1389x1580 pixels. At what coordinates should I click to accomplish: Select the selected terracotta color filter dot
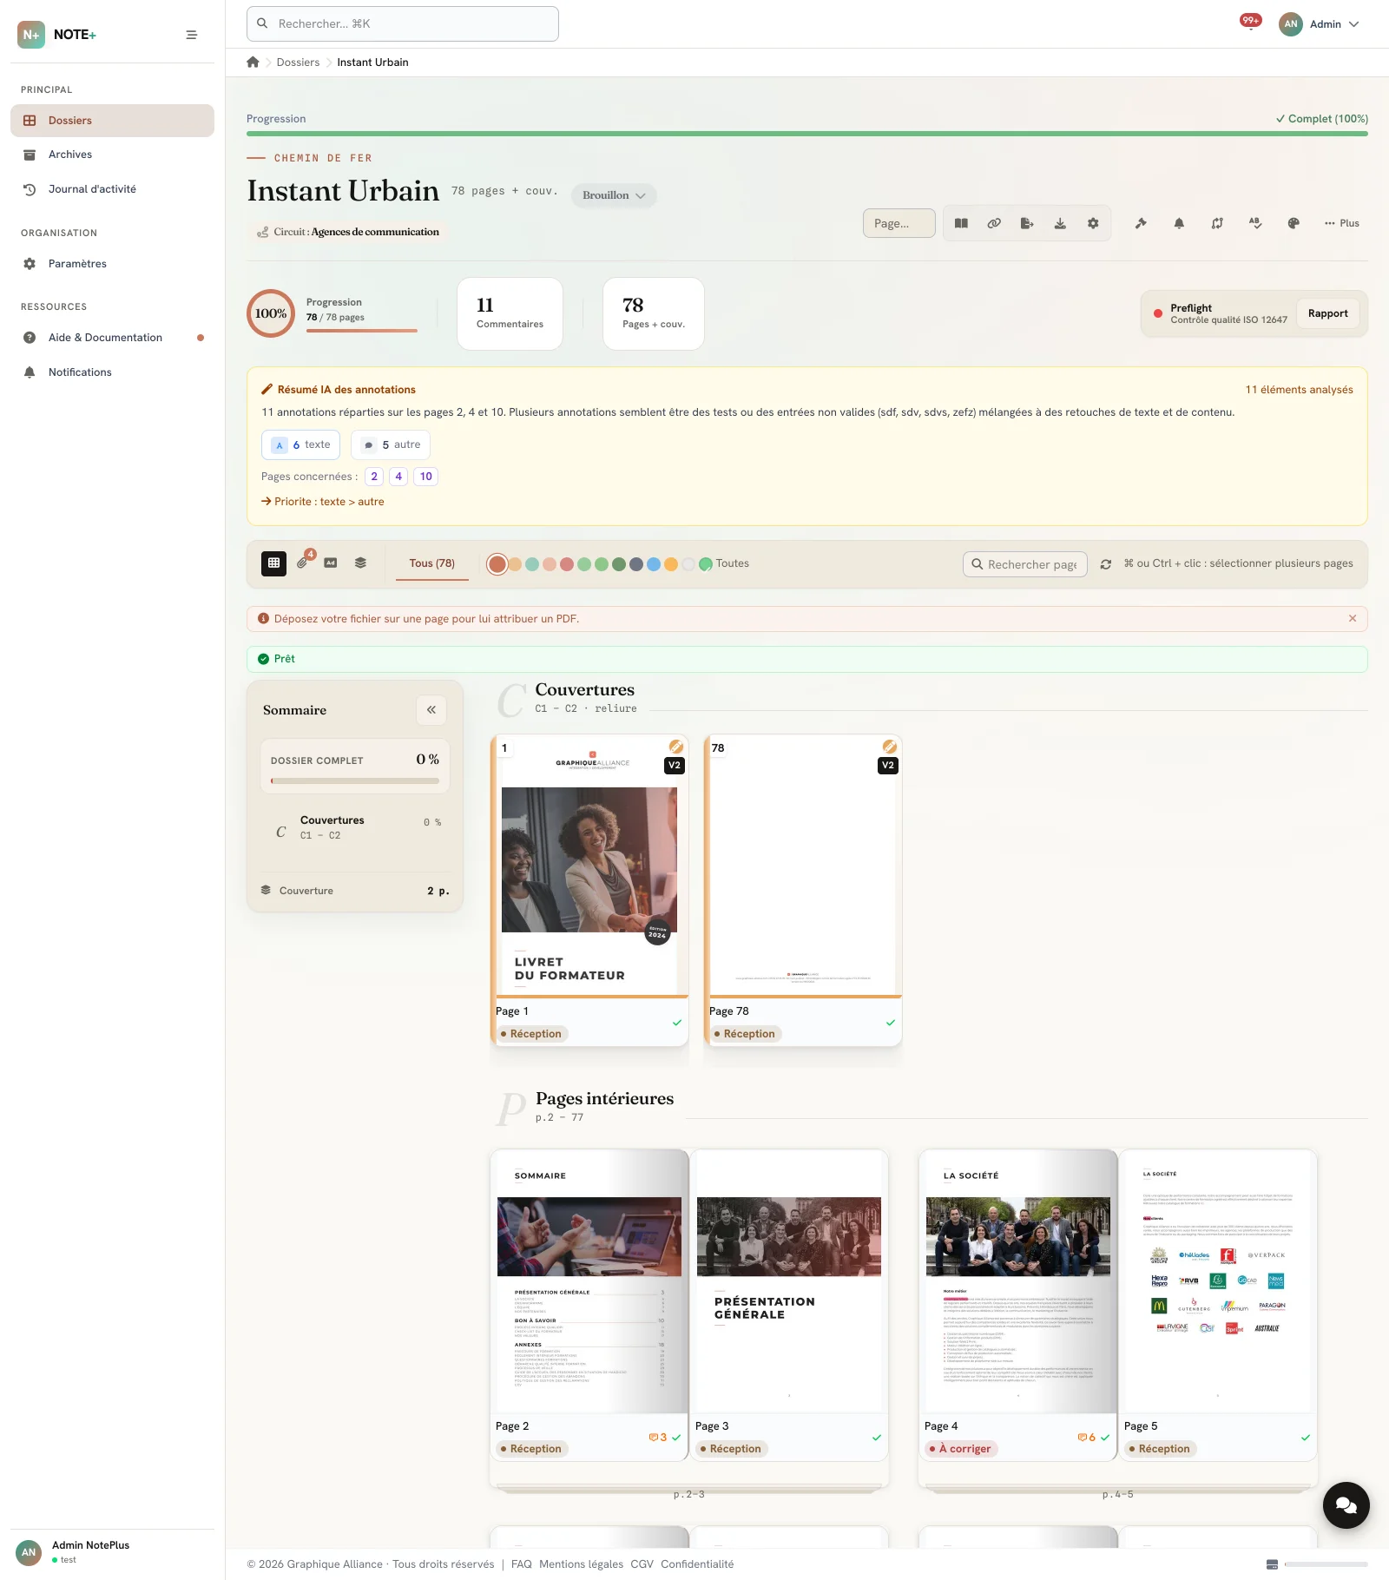click(x=497, y=564)
